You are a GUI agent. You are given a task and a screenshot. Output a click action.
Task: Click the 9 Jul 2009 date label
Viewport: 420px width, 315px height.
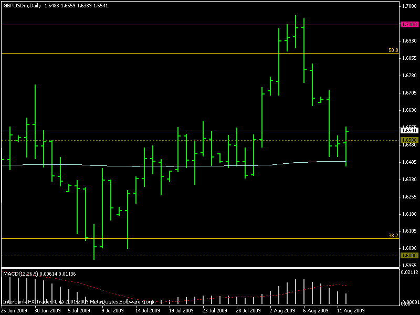click(x=112, y=310)
